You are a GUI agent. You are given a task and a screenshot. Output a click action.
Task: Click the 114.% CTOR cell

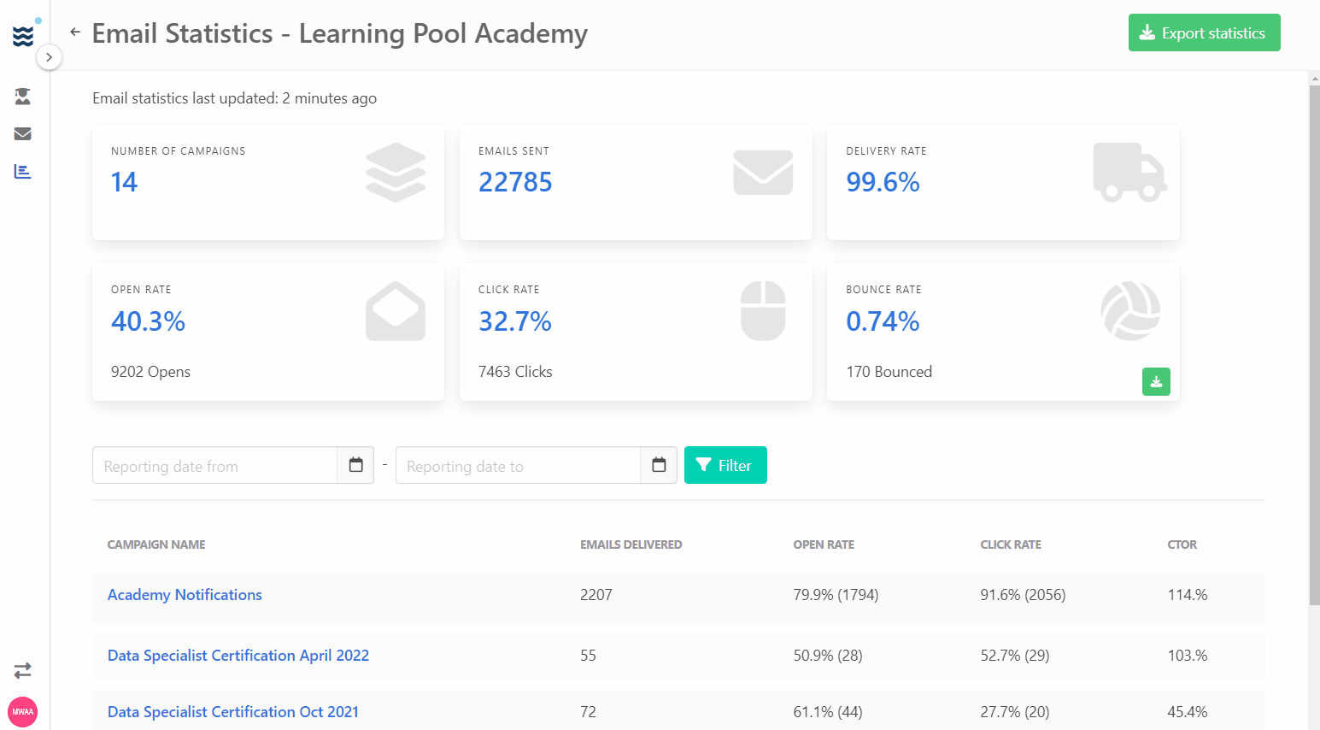1188,595
